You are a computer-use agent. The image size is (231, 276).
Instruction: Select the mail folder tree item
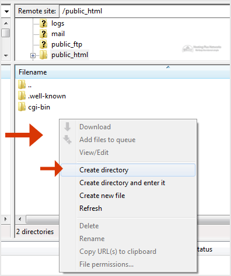click(58, 34)
